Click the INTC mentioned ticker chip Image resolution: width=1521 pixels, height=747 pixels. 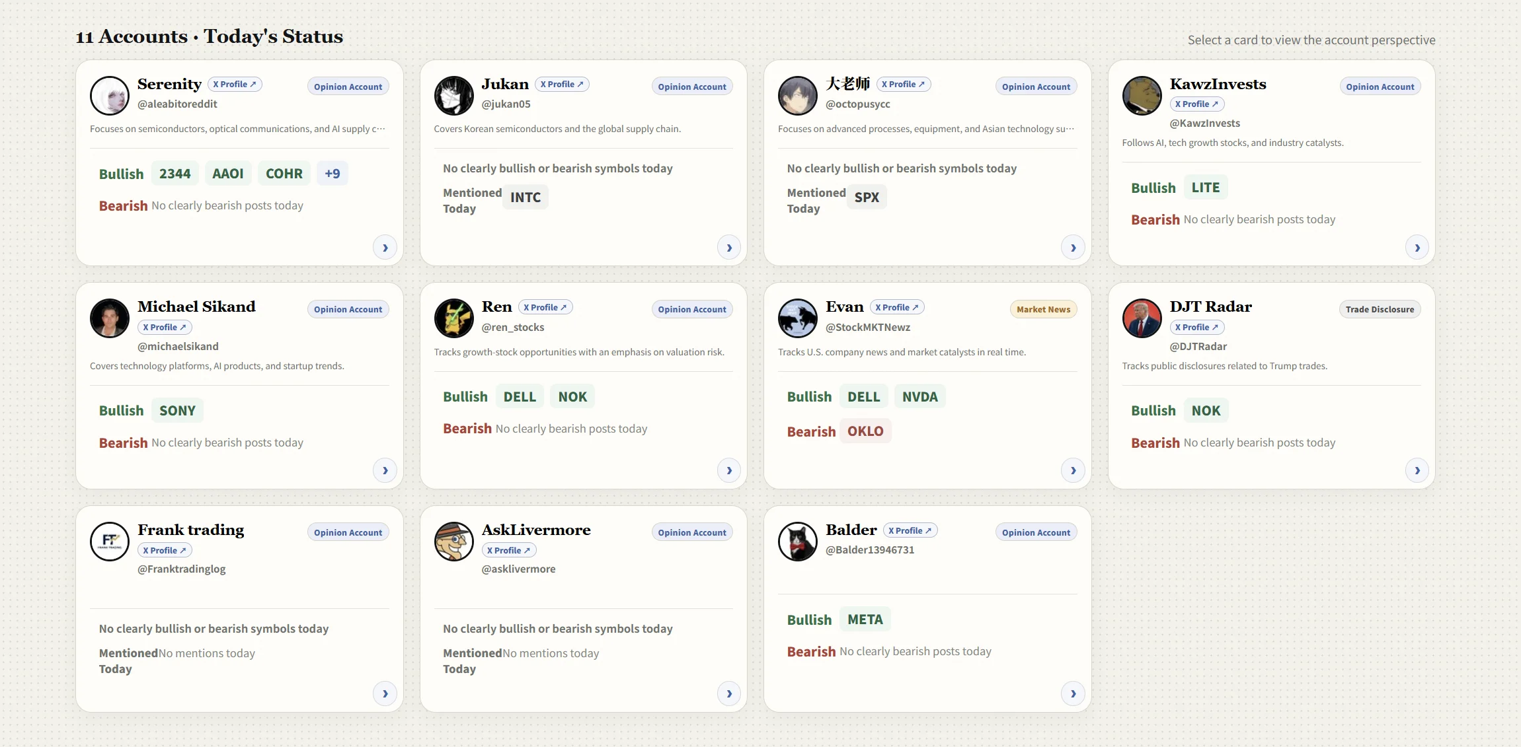pos(526,197)
